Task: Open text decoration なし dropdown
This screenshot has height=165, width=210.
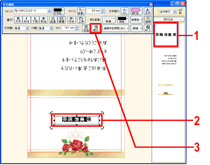Action: tap(125, 11)
